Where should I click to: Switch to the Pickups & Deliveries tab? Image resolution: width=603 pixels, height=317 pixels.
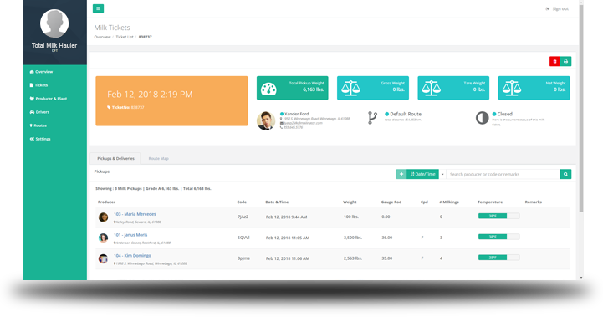point(115,159)
